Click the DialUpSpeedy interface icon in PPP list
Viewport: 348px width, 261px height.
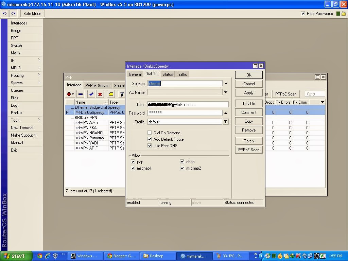tap(78, 112)
